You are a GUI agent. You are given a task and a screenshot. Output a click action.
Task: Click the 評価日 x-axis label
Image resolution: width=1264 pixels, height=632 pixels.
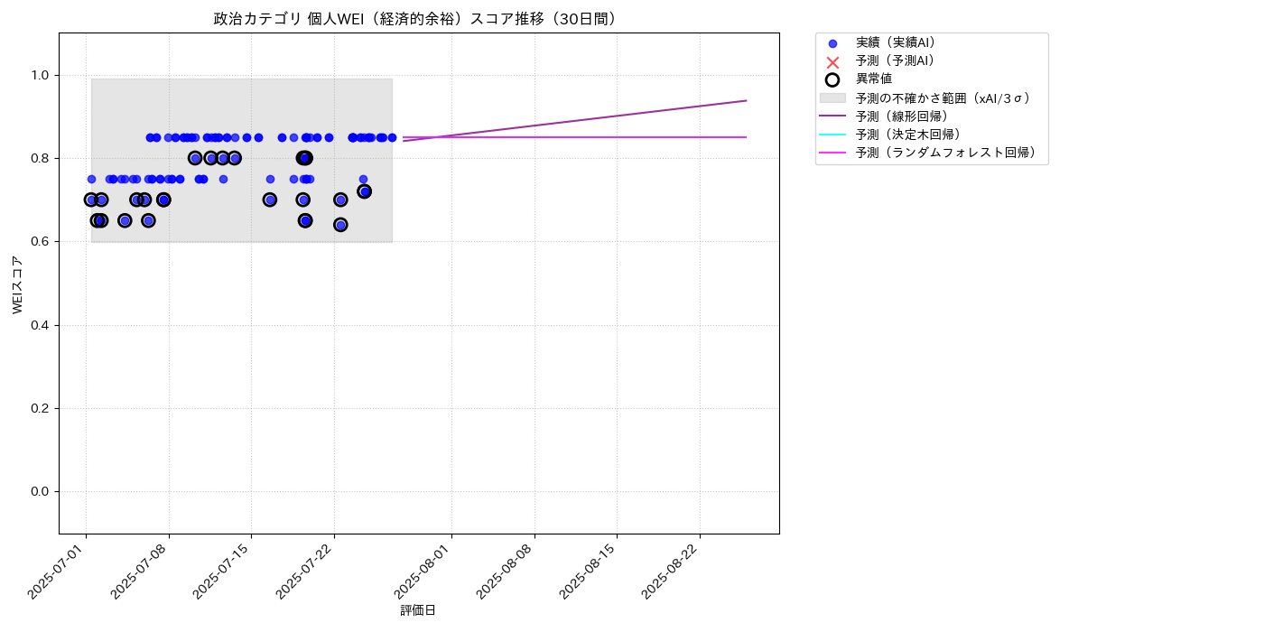[418, 611]
